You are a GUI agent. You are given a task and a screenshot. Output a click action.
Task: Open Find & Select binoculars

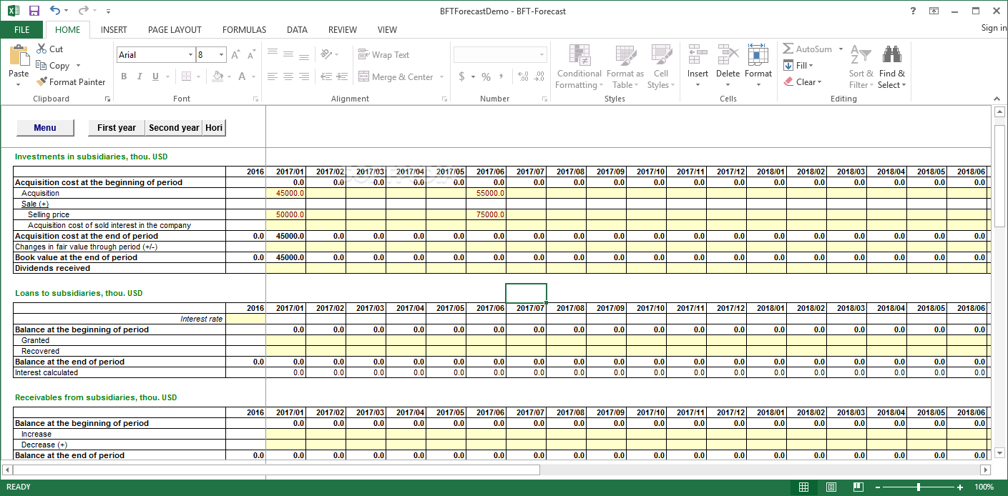click(891, 67)
